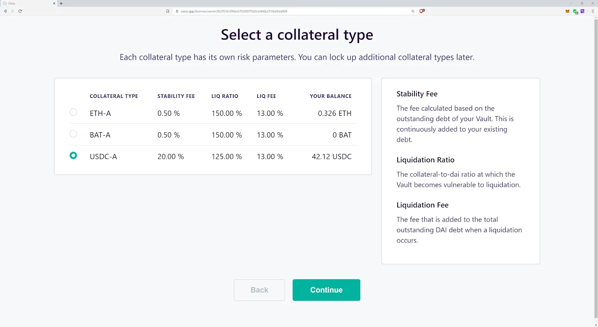Click the Select a collateral type title
This screenshot has width=598, height=327.
click(297, 35)
